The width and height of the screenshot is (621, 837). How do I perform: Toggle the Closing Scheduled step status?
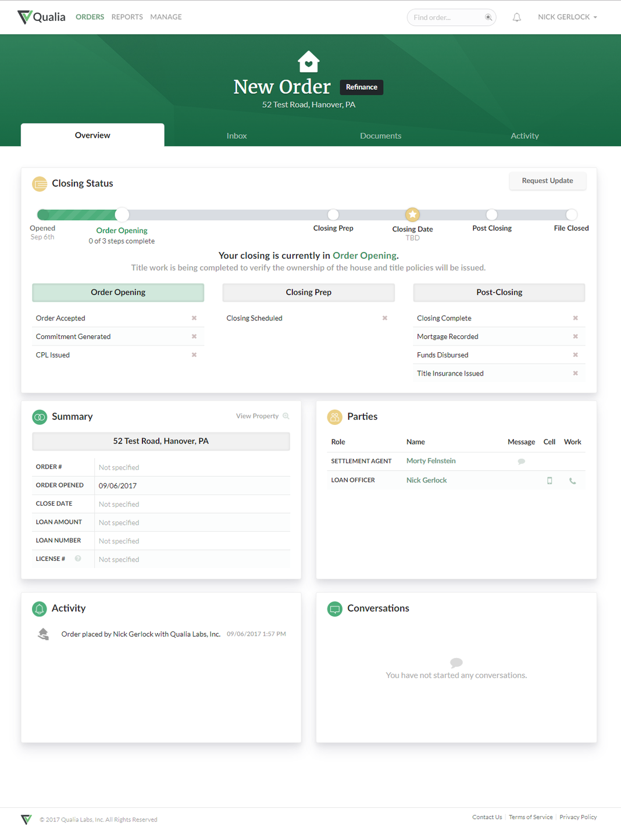[x=384, y=318]
